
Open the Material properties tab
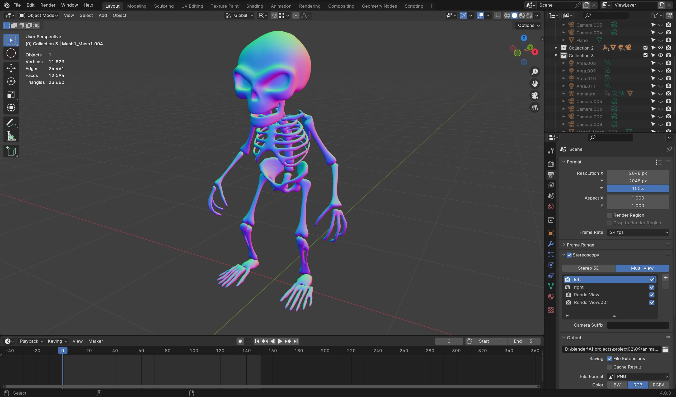pyautogui.click(x=551, y=297)
